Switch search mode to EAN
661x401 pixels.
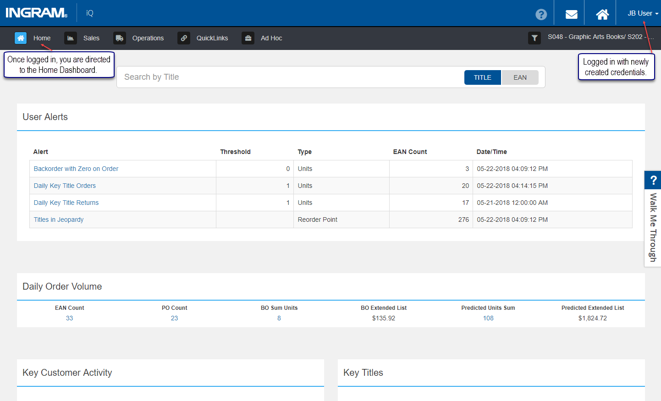pyautogui.click(x=520, y=77)
